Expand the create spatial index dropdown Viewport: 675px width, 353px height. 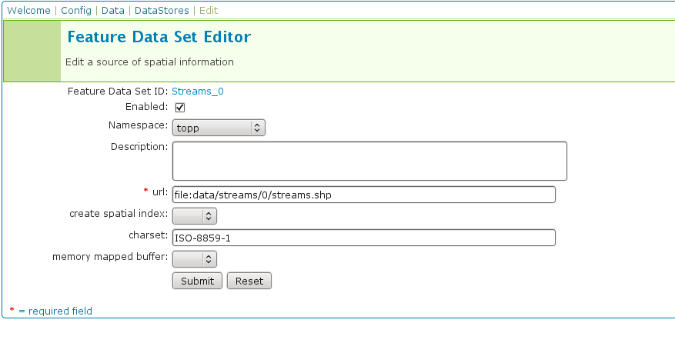click(195, 216)
